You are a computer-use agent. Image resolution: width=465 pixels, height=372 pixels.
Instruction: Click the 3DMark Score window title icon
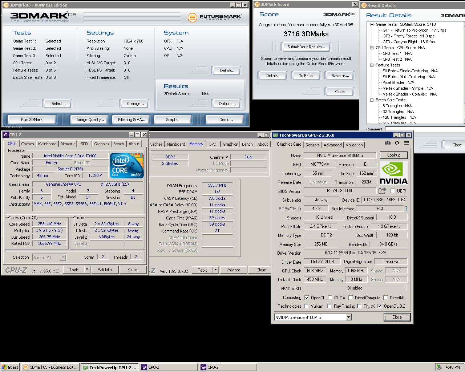click(257, 4)
